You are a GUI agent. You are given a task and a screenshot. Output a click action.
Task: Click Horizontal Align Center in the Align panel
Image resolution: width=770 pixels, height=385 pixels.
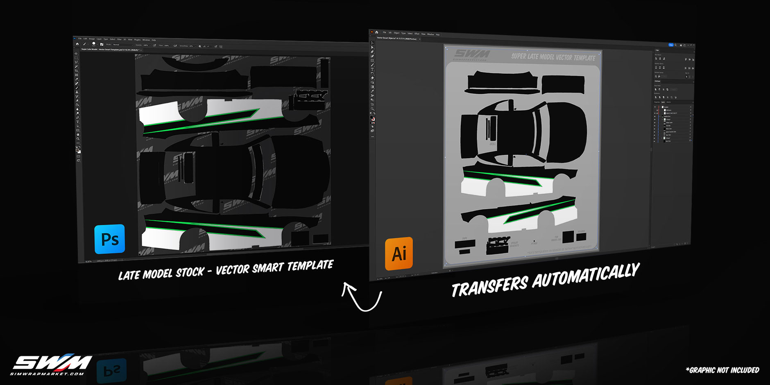[660, 59]
